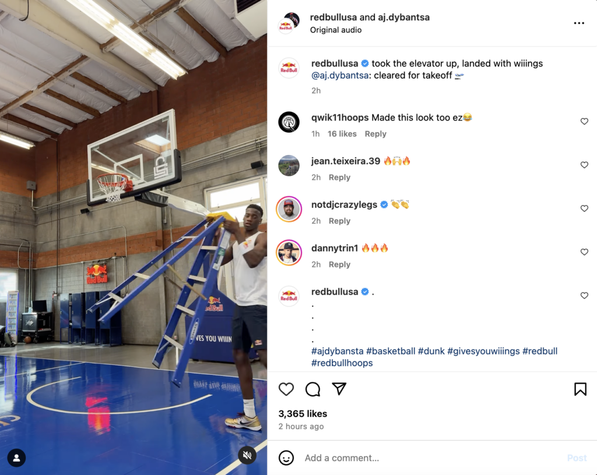
Task: View the 16 likes on qwik11hoops' comment
Action: pyautogui.click(x=342, y=134)
